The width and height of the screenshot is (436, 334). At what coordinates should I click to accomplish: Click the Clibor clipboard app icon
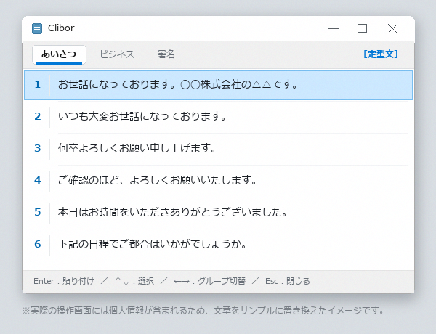(37, 28)
